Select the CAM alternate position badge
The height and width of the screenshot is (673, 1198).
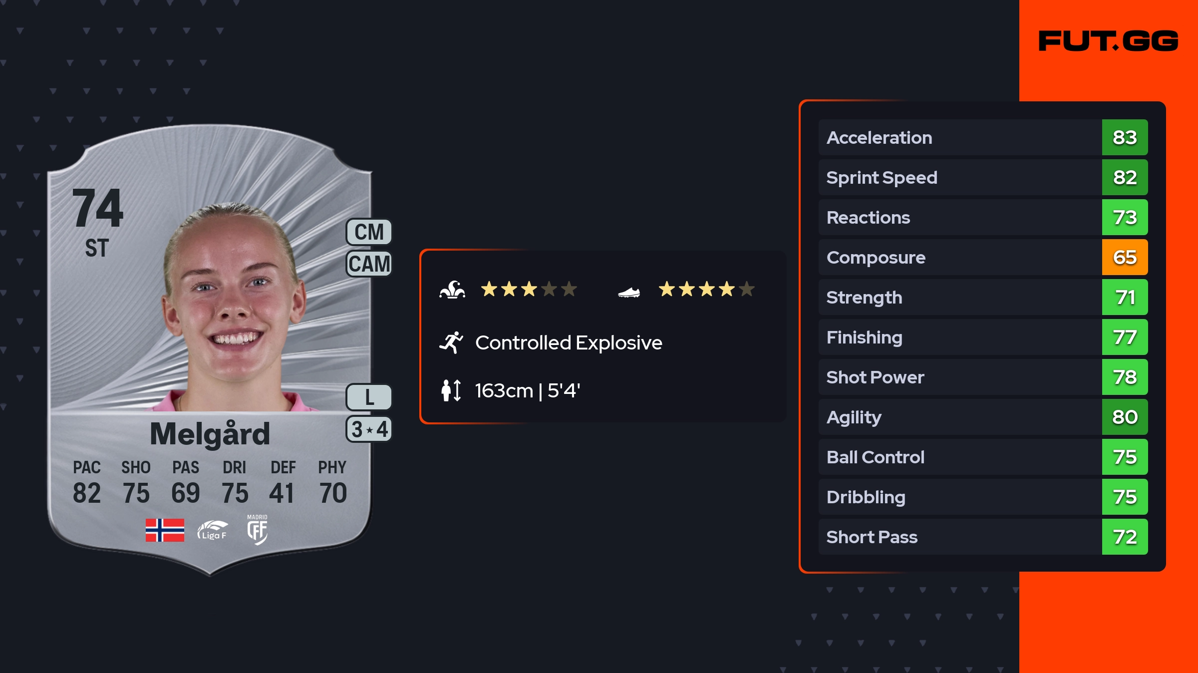point(369,264)
